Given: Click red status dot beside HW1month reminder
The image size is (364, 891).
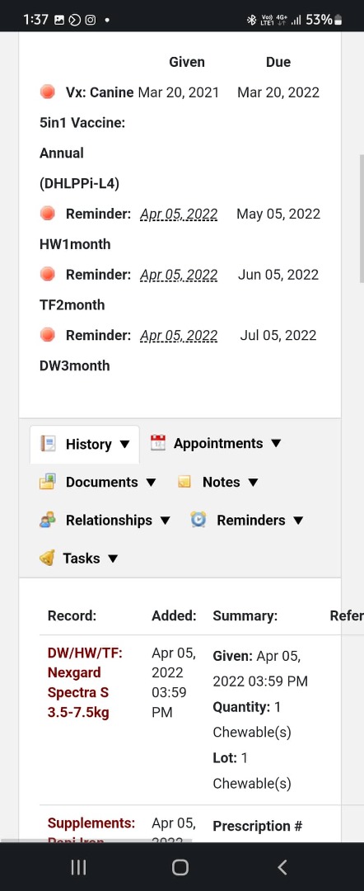Looking at the screenshot, I should (x=48, y=213).
